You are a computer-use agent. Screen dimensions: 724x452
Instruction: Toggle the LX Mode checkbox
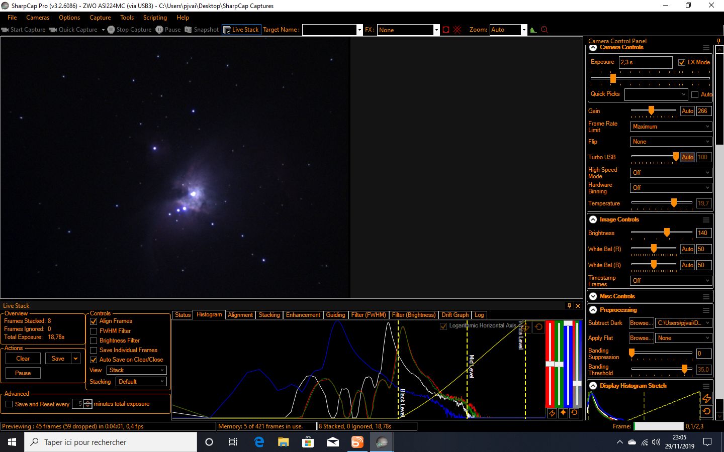682,62
